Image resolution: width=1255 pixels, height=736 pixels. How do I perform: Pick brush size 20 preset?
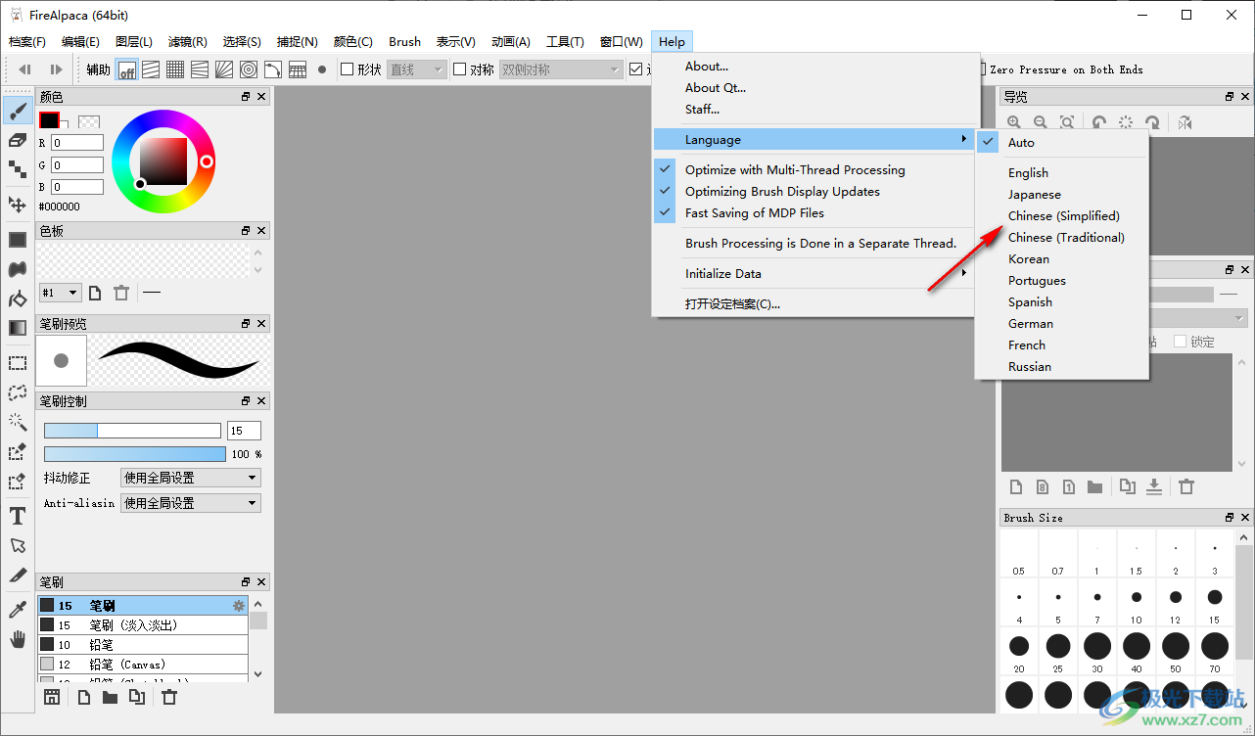pos(1019,653)
